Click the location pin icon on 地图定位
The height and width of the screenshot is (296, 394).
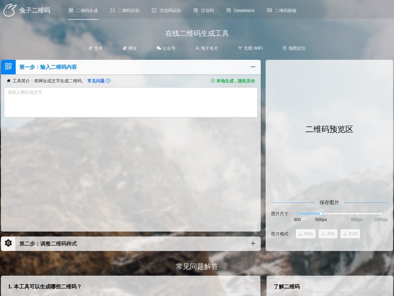point(284,48)
